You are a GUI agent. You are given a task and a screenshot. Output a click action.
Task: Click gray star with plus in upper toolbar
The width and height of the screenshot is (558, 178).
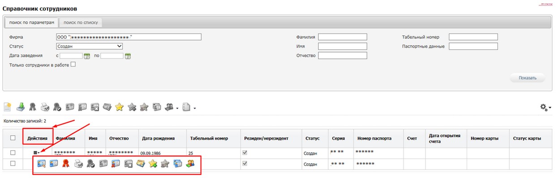pyautogui.click(x=132, y=107)
